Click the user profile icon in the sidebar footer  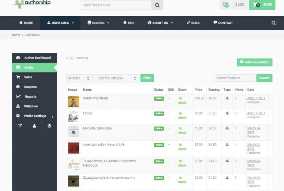click(x=34, y=126)
